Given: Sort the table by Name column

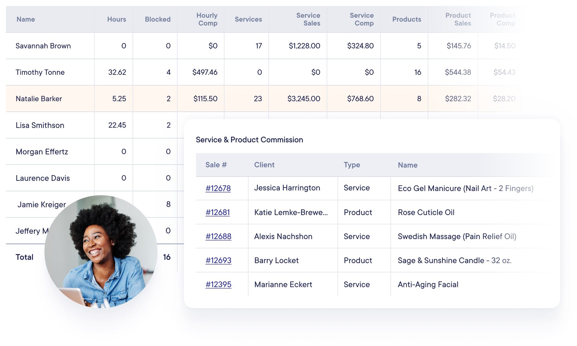Looking at the screenshot, I should coord(26,19).
